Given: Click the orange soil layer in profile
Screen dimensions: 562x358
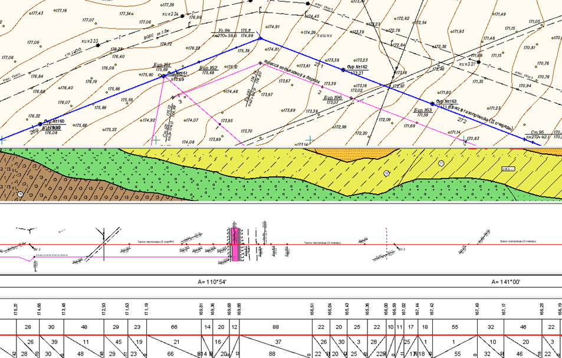Looking at the screenshot, I should [354, 155].
